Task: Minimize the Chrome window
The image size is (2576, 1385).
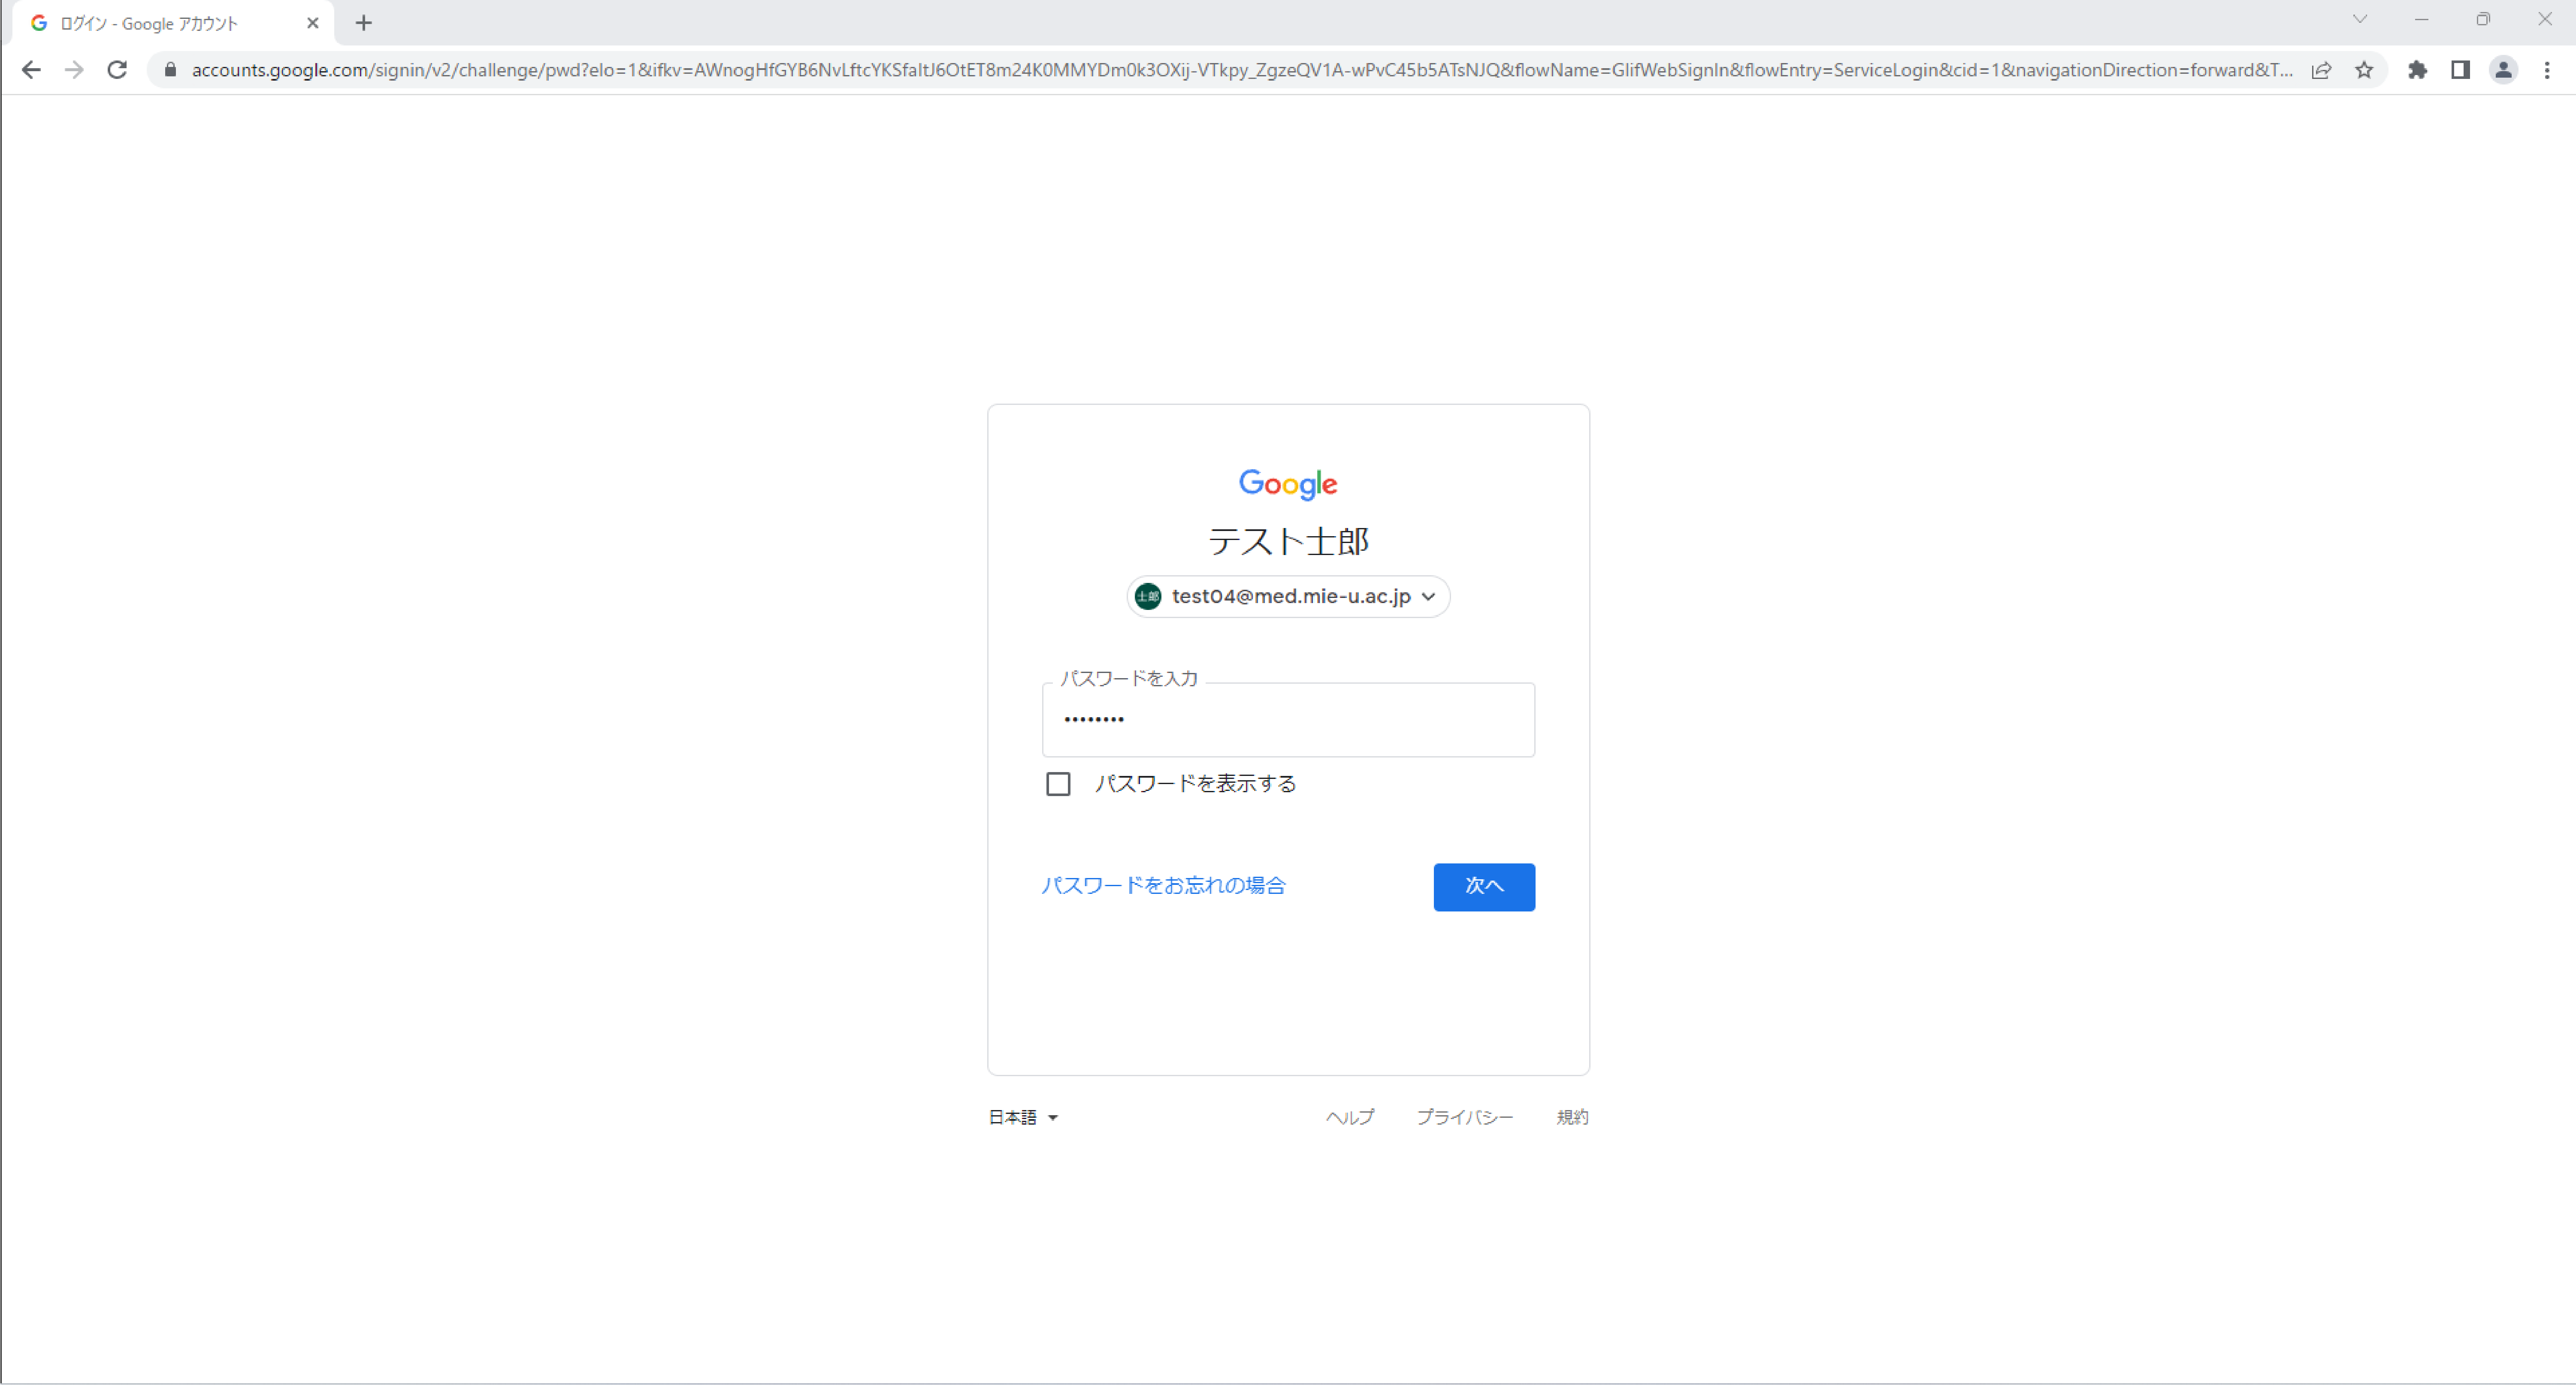Action: (x=2422, y=19)
